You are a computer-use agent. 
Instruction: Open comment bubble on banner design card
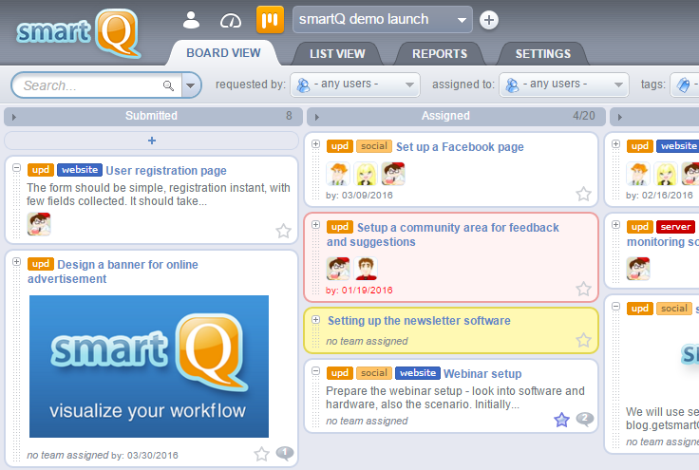click(284, 453)
